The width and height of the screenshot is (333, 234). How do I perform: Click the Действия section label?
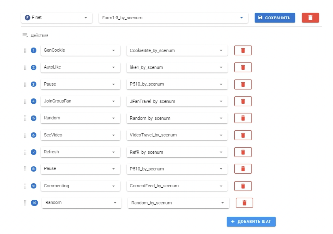40,35
